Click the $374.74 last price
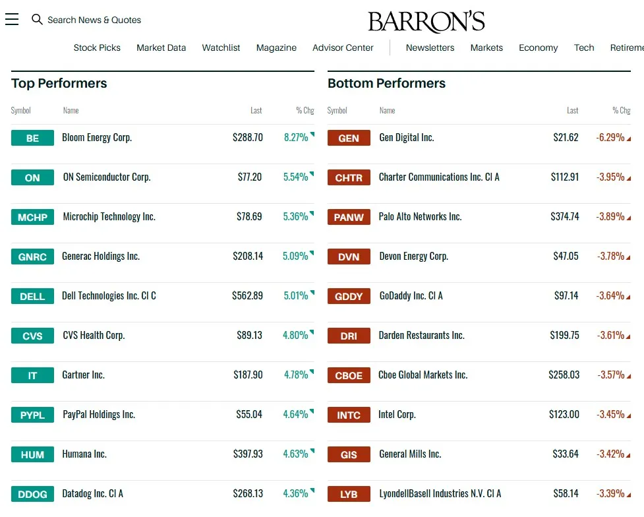 tap(565, 216)
